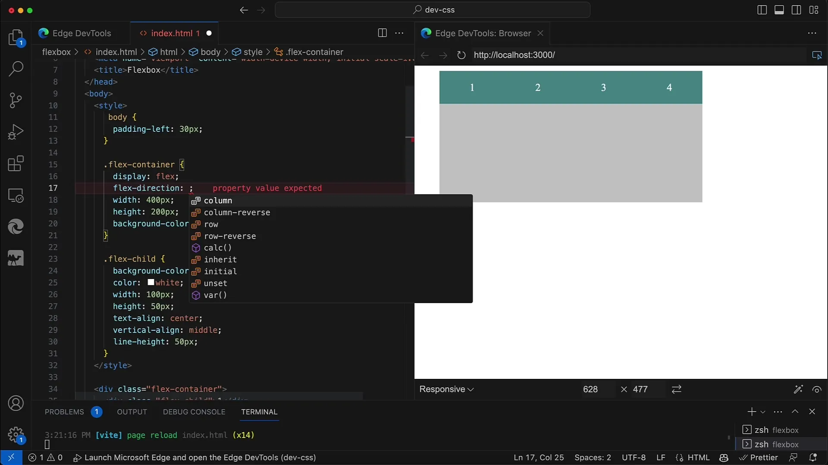Open more actions for browser editor group
828x465 pixels.
812,33
